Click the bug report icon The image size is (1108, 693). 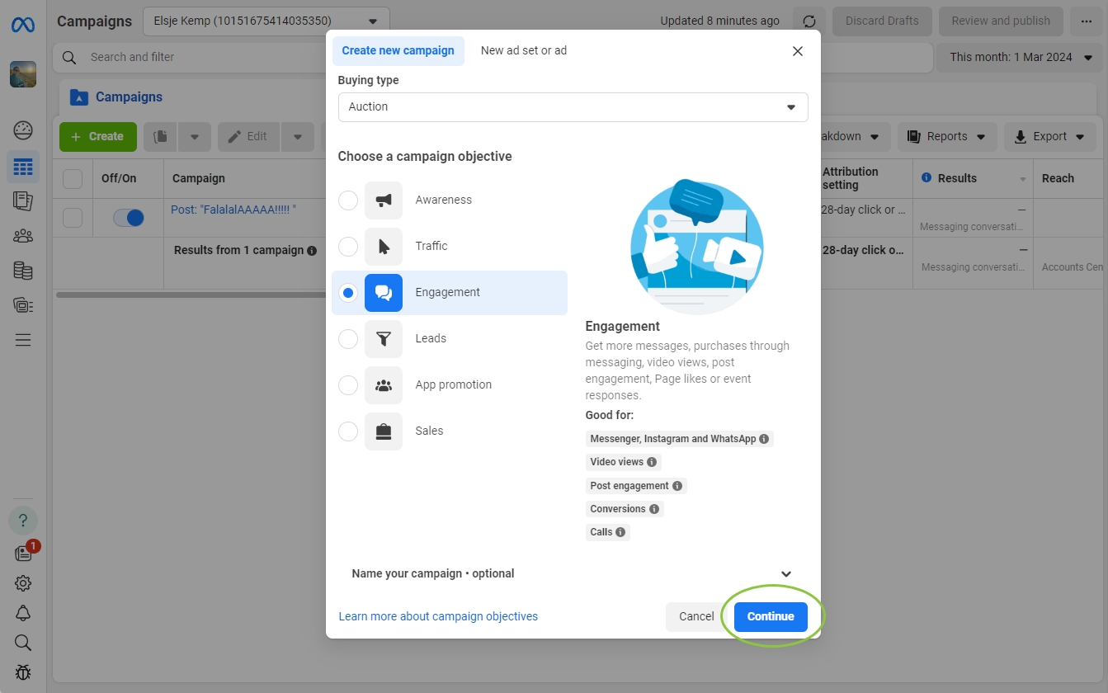pos(23,672)
